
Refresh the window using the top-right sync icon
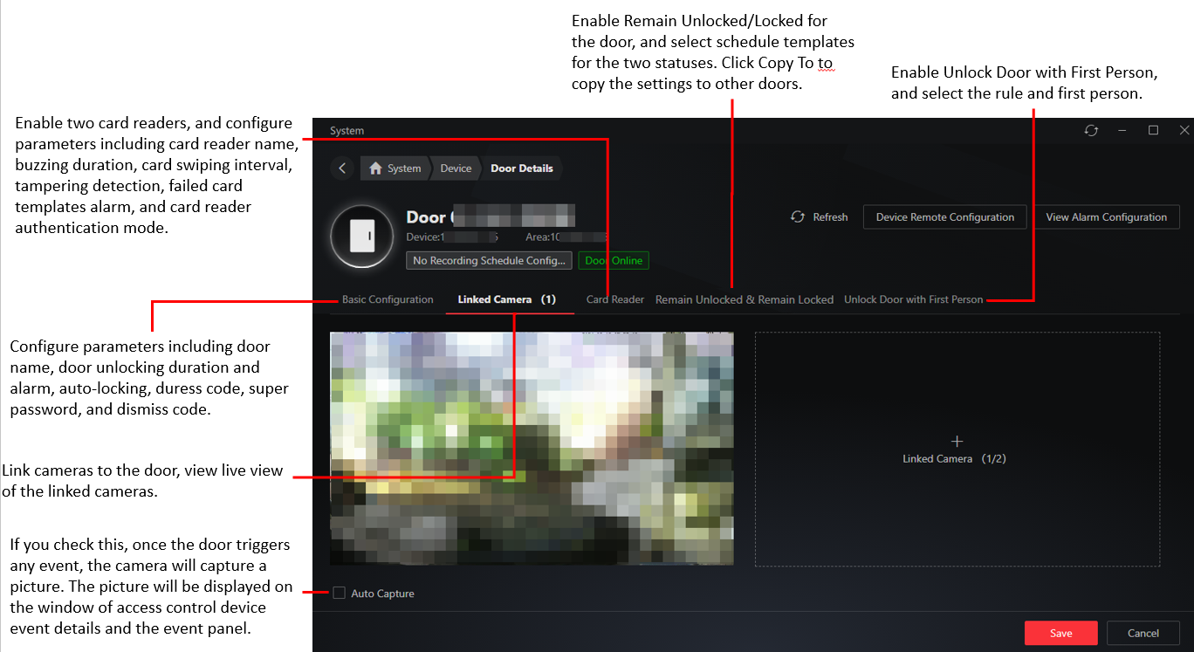point(1091,130)
